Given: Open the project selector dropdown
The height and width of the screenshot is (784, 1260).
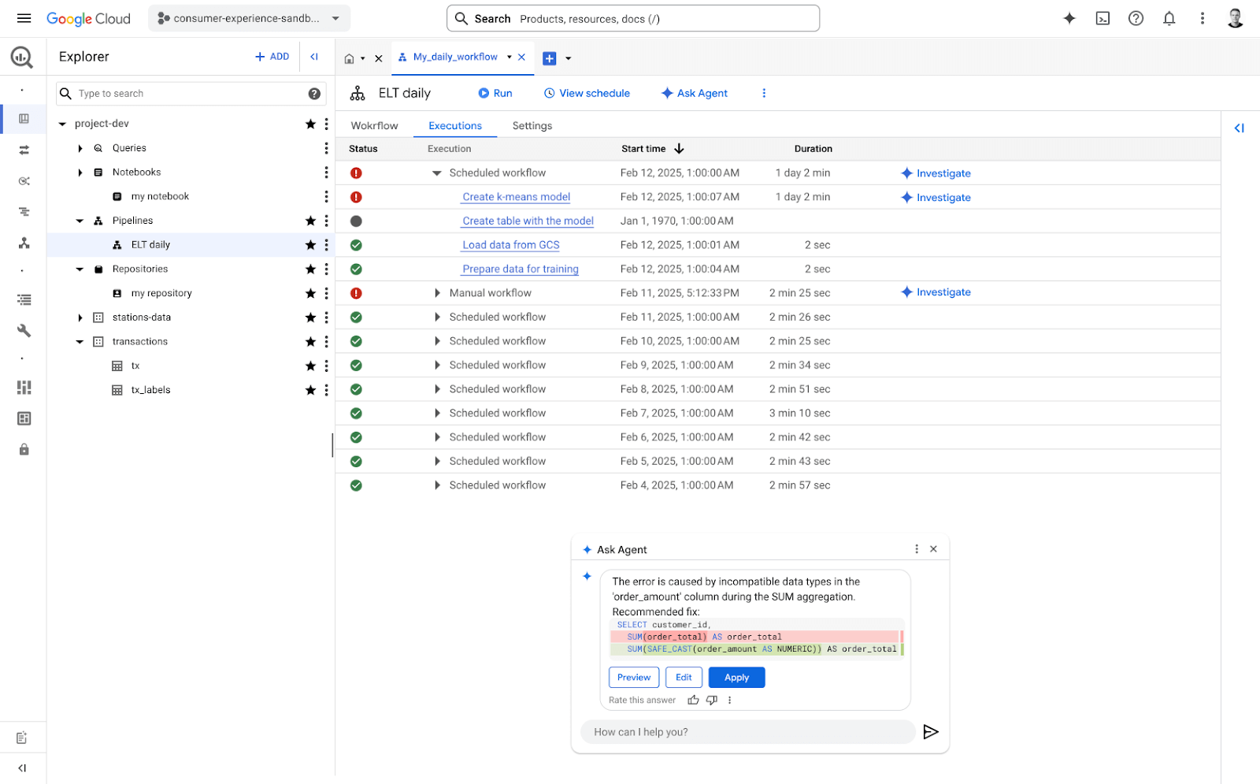Looking at the screenshot, I should point(249,18).
